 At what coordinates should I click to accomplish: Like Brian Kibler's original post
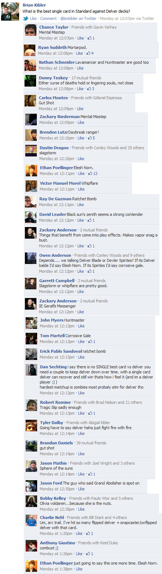[x=33, y=18]
